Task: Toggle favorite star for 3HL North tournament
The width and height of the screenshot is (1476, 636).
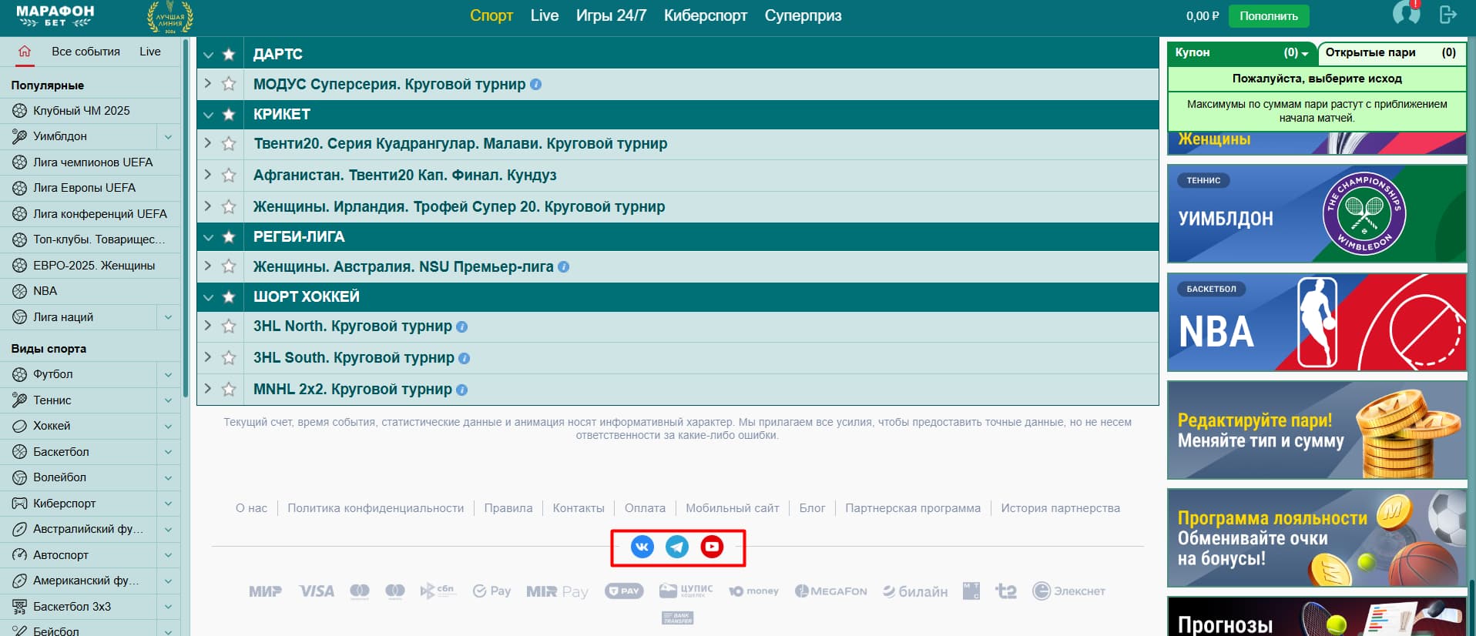Action: pos(229,326)
